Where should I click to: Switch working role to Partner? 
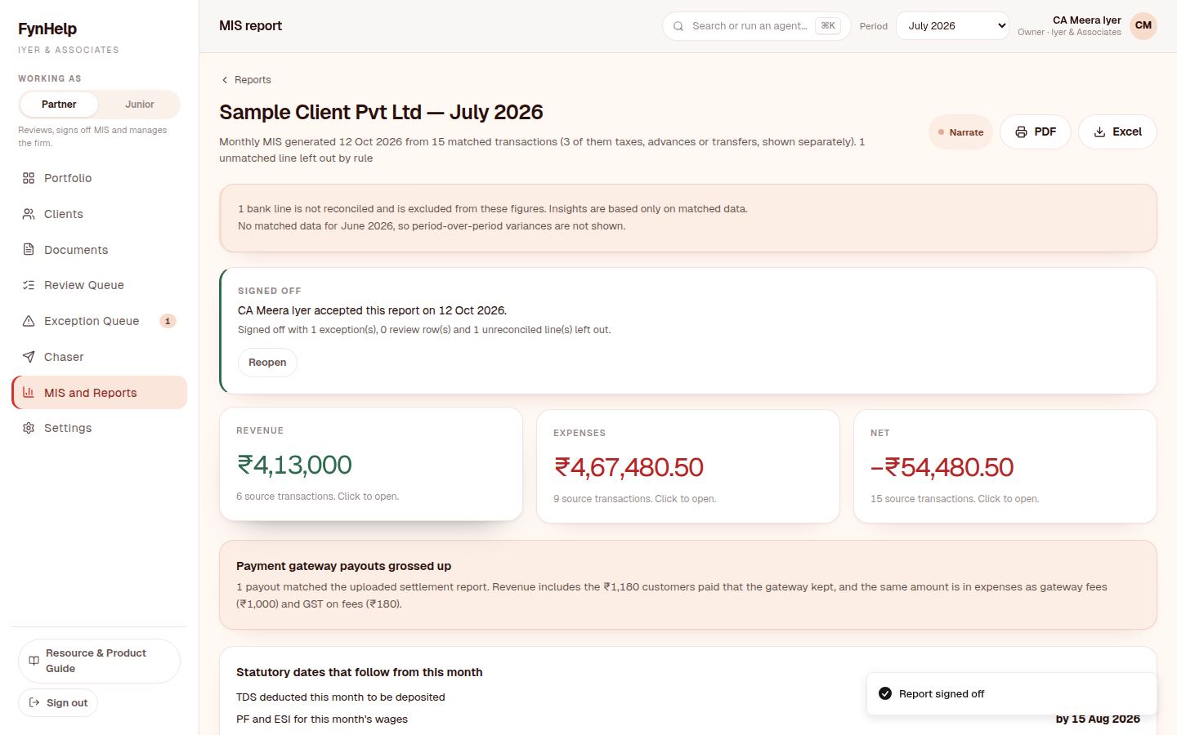tap(59, 105)
